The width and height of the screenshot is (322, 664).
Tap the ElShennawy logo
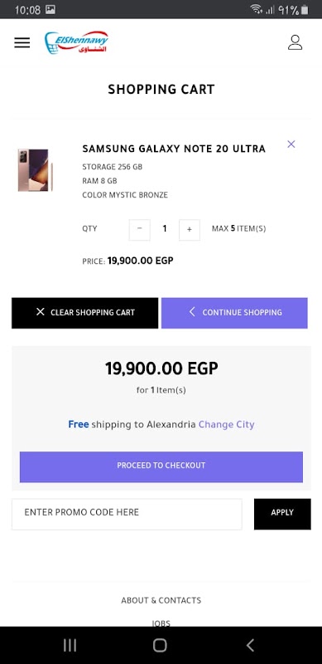tap(76, 42)
